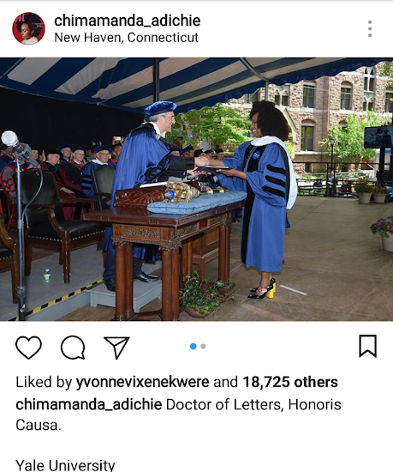Screen dimensions: 393x472
Task: Share the post via paper plane icon
Action: coord(116,348)
